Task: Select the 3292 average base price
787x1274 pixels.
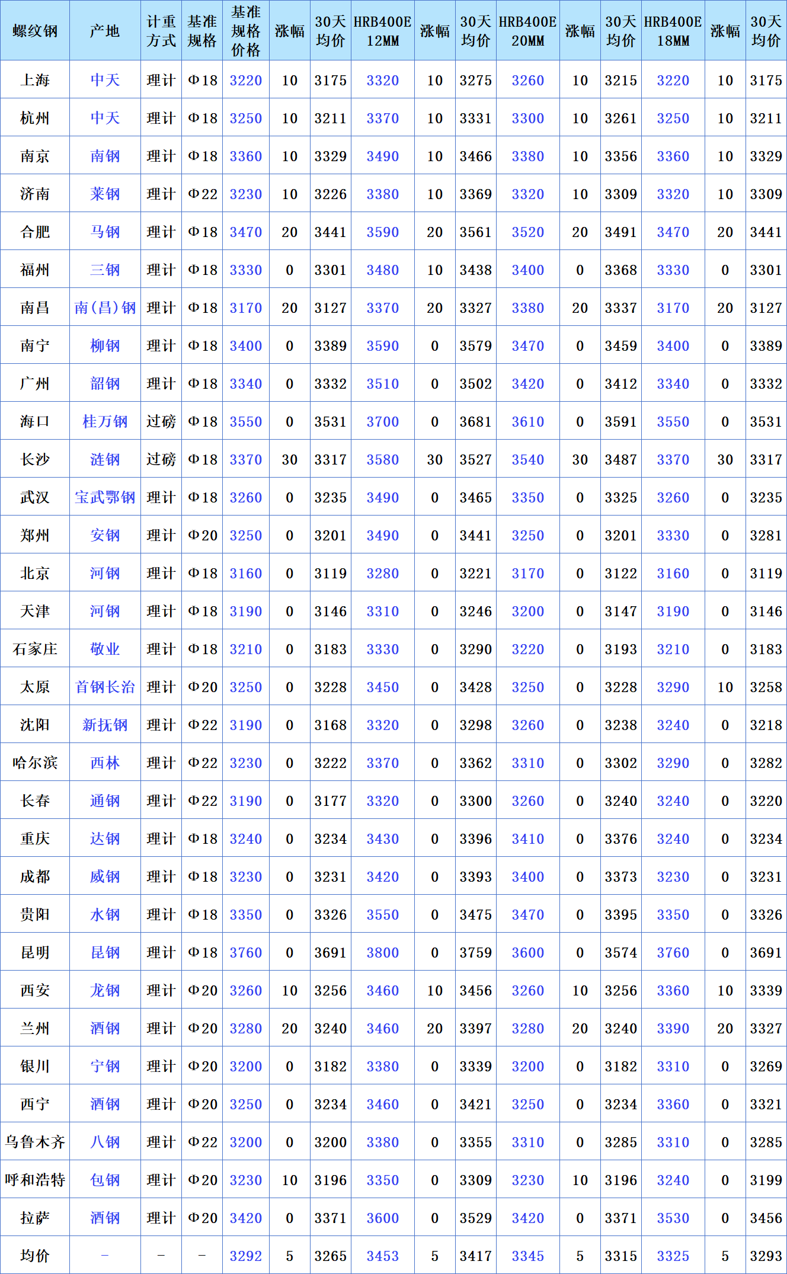Action: 245,1256
